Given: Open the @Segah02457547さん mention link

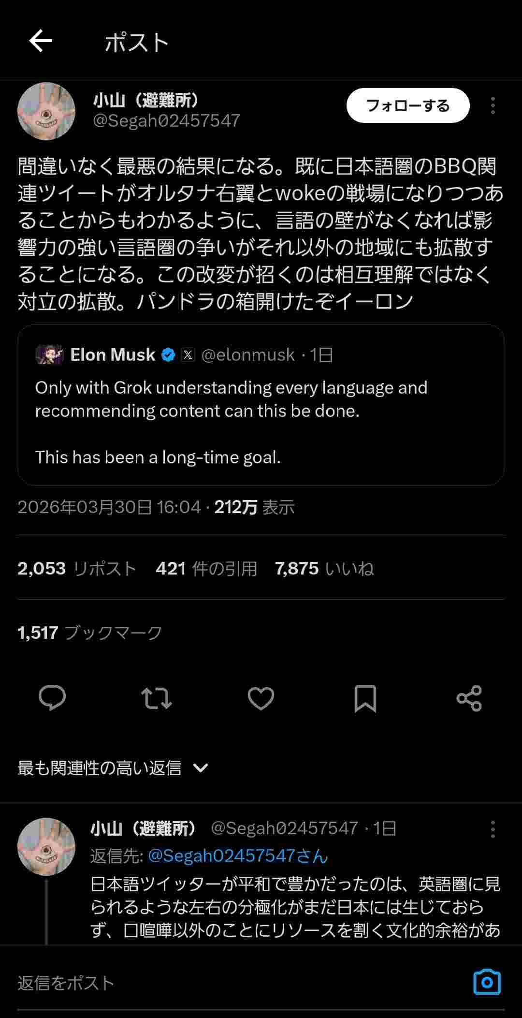Looking at the screenshot, I should pyautogui.click(x=238, y=856).
